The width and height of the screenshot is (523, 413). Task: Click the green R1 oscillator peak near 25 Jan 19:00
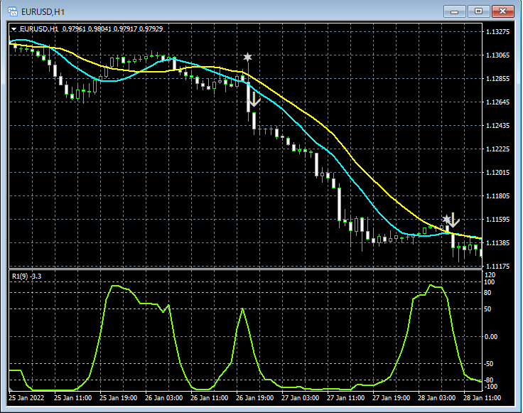115,286
